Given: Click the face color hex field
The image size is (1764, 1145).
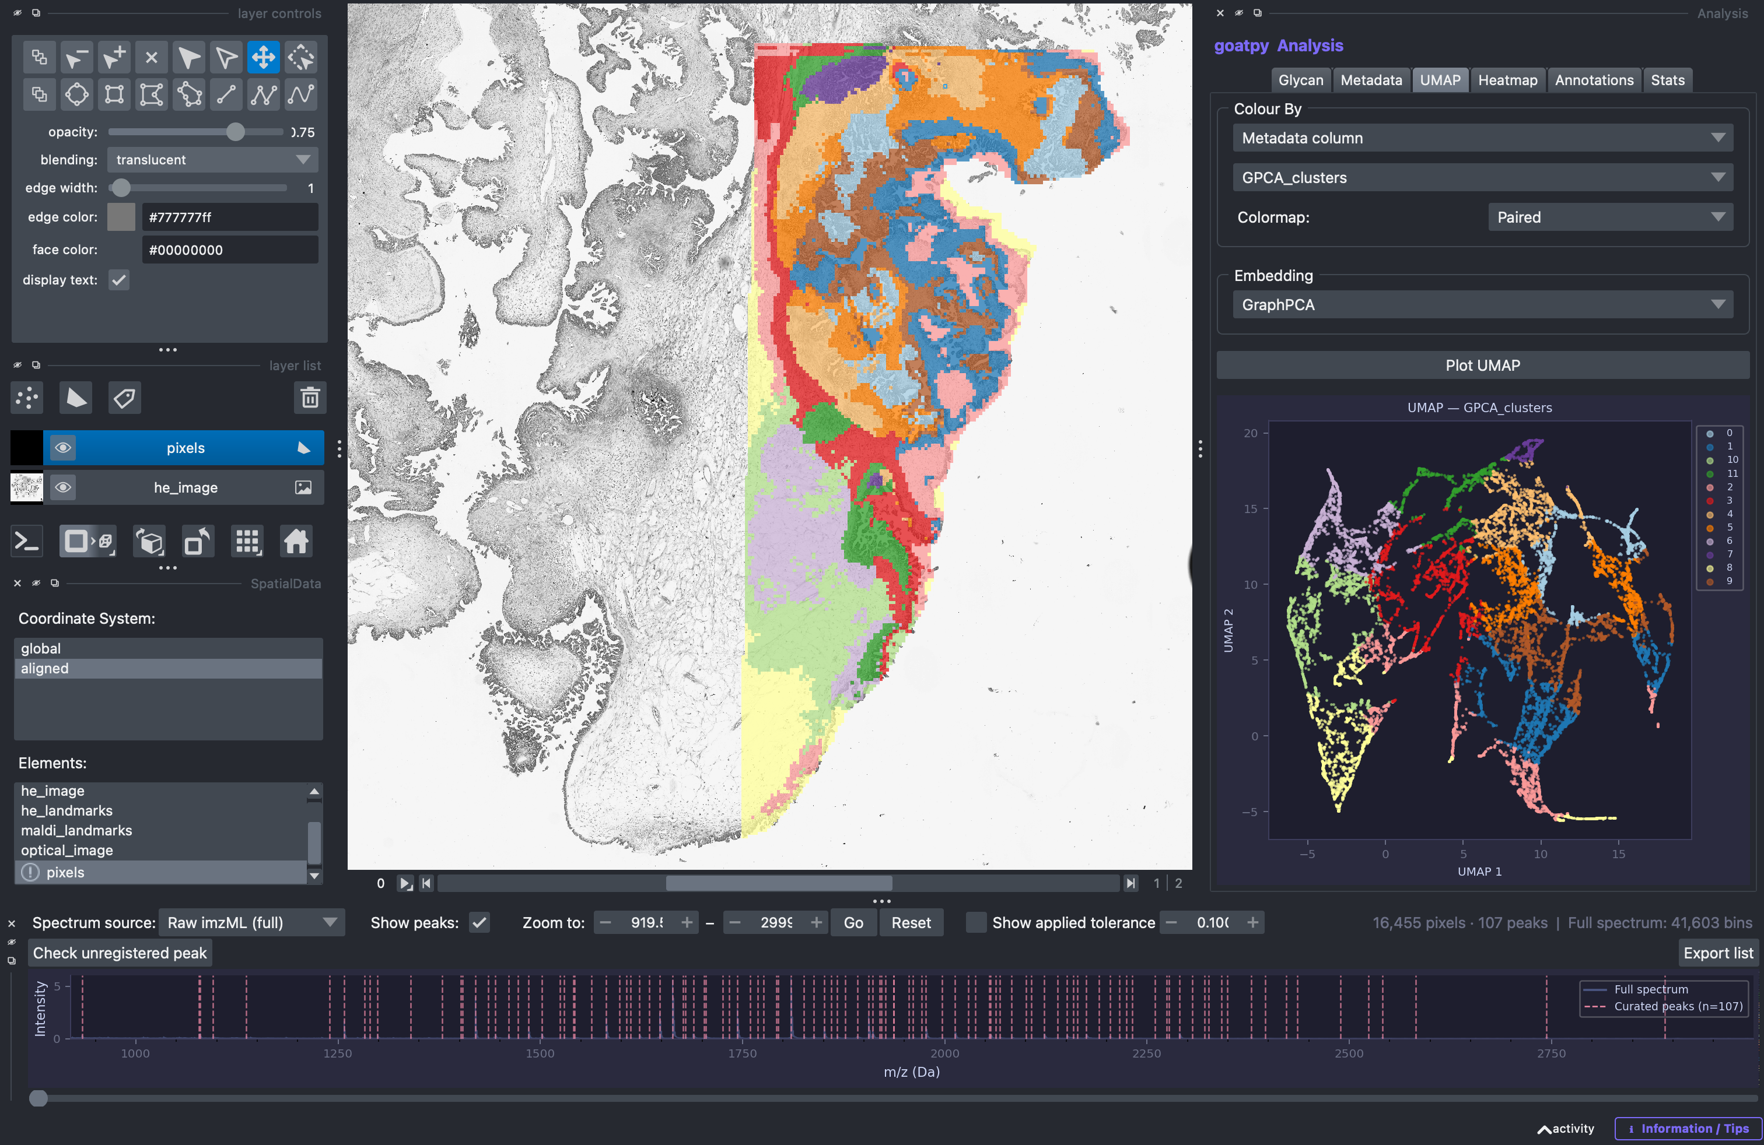Looking at the screenshot, I should coord(230,250).
